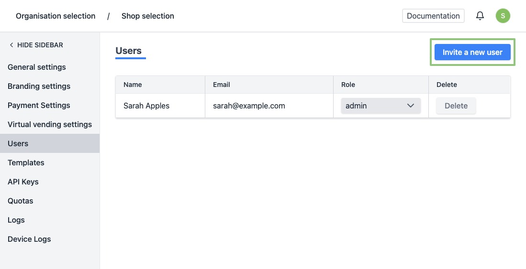Go to Organisation selection breadcrumb

click(56, 16)
